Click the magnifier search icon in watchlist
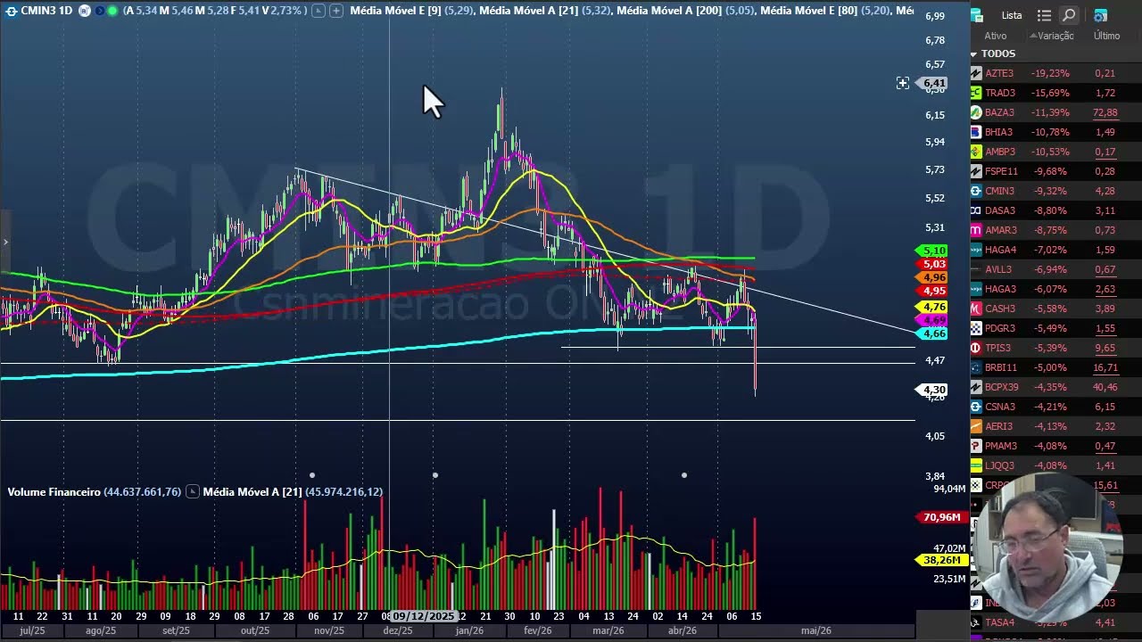Viewport: 1142px width, 642px height. [1069, 15]
